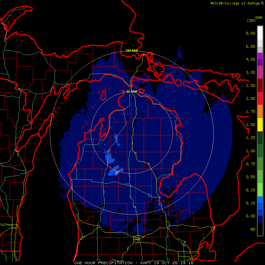Click the 0.75 legend value
The height and width of the screenshot is (265, 265).
pyautogui.click(x=251, y=164)
